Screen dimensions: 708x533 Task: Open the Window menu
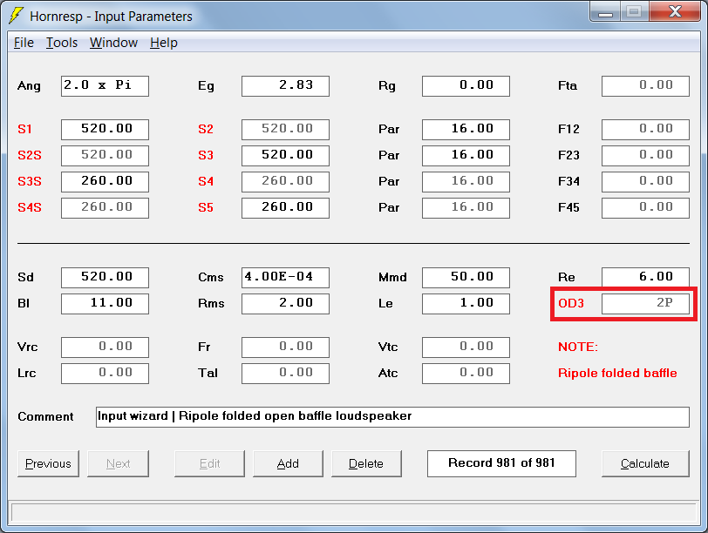click(x=113, y=43)
